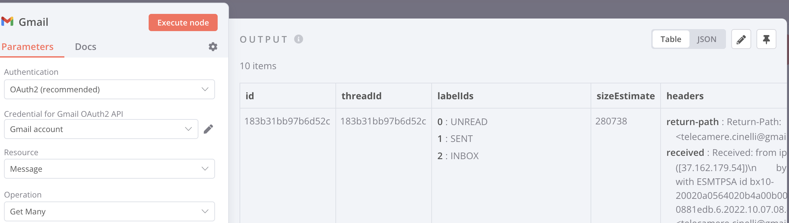
Task: Click the labelIds column header
Action: 455,96
